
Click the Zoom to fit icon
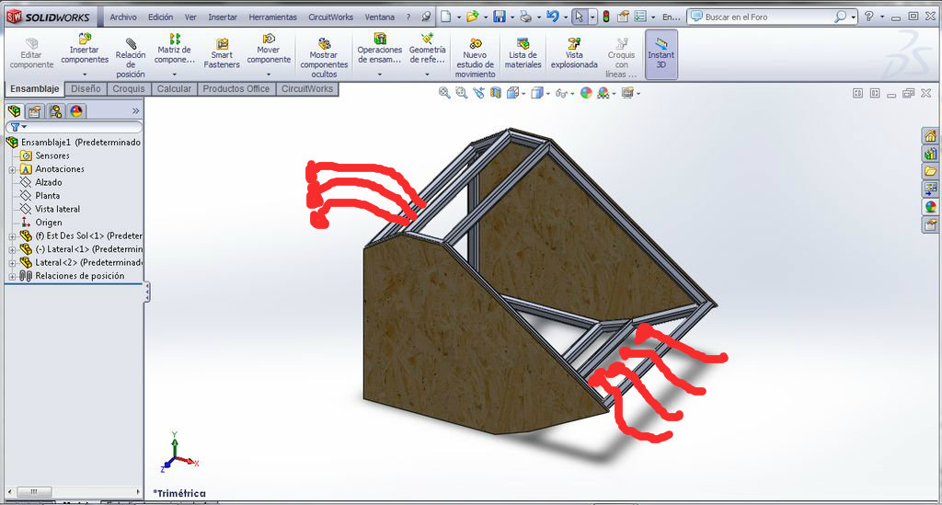point(444,93)
